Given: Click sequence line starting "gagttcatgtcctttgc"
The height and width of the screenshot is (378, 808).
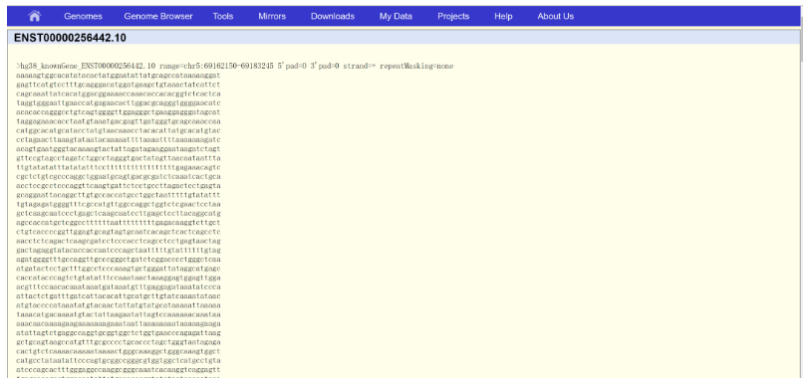Looking at the screenshot, I should [119, 85].
